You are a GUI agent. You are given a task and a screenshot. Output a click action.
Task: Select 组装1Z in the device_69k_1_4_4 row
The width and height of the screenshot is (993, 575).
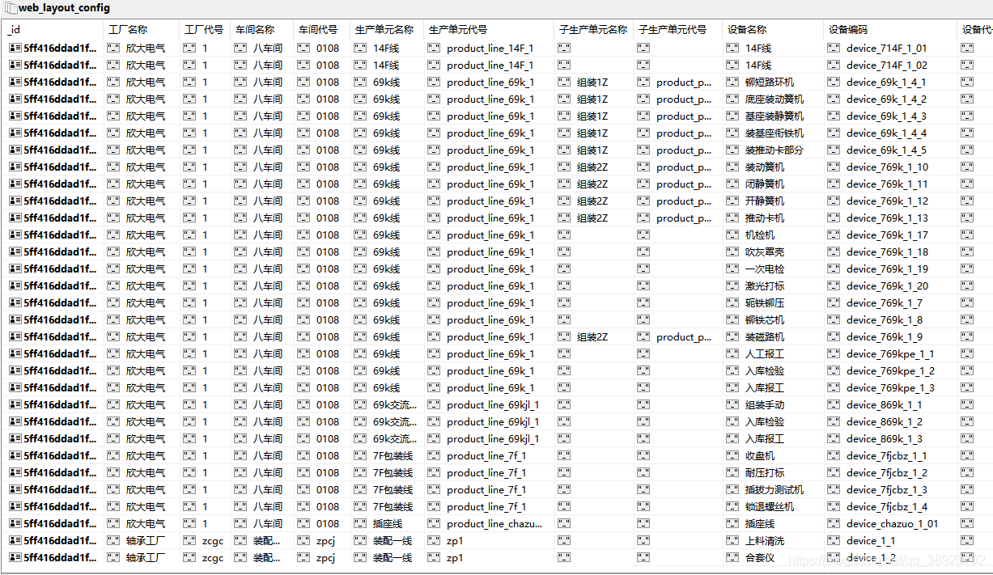(592, 133)
